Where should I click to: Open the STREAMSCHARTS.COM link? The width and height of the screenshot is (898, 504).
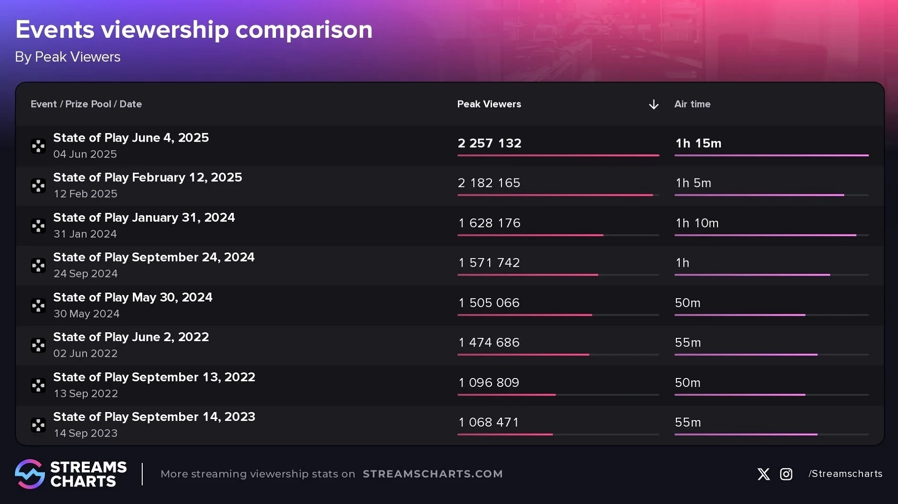pos(432,474)
